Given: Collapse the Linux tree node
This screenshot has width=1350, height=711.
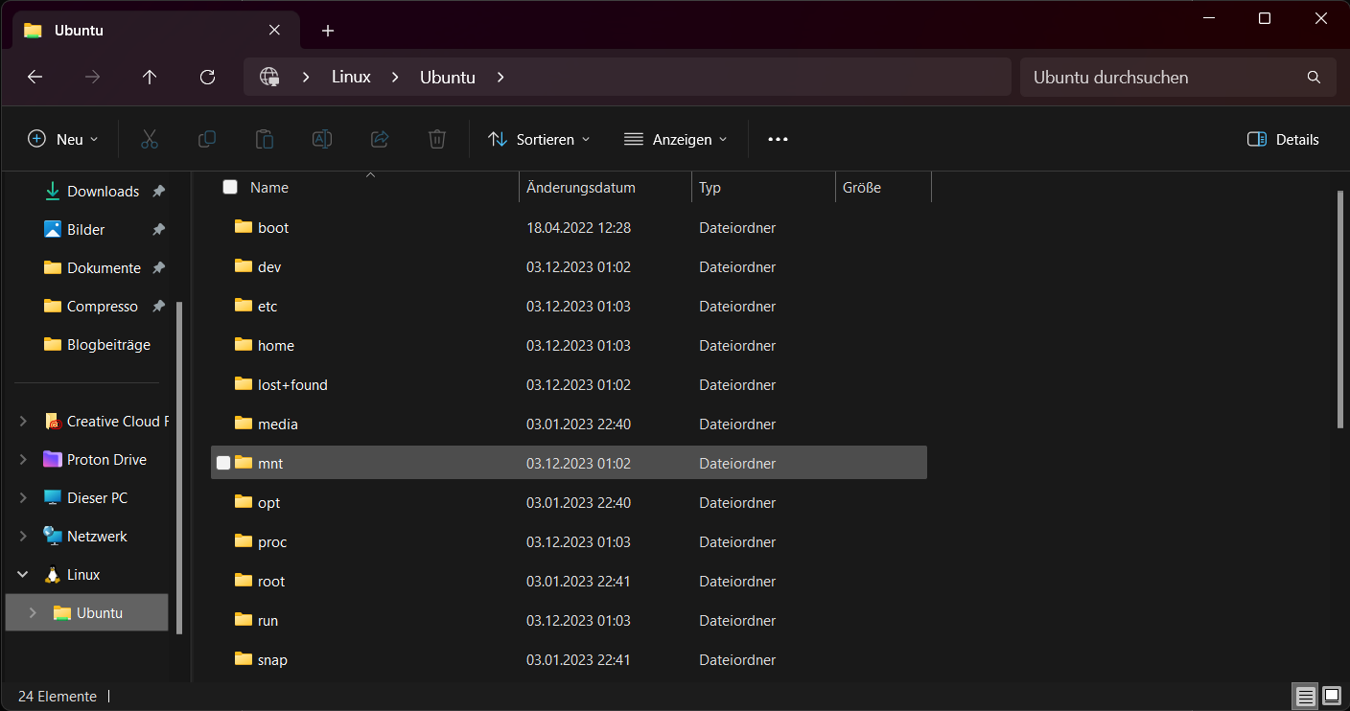Looking at the screenshot, I should [x=24, y=575].
